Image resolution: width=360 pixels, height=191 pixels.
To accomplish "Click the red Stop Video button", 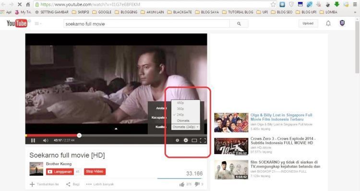I will (95, 171).
